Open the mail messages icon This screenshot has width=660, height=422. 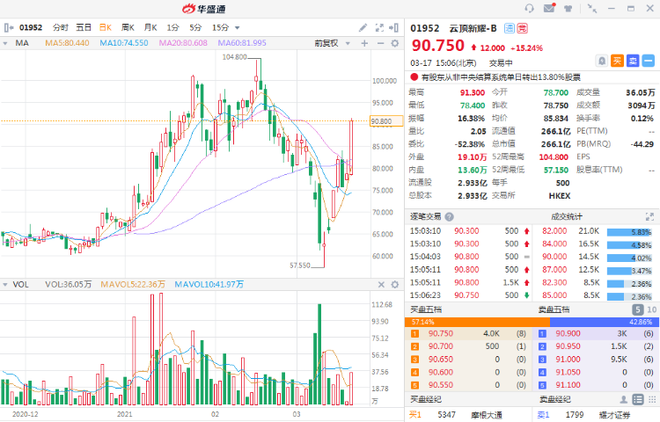point(549,8)
